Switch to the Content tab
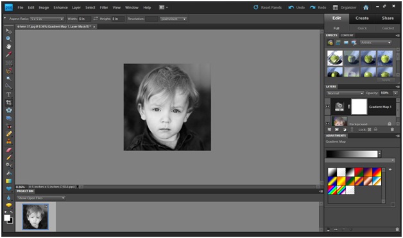This screenshot has height=238, width=403. [347, 35]
